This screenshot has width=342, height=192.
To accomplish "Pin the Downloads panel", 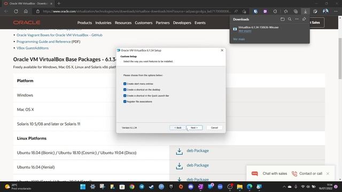I will [304, 19].
